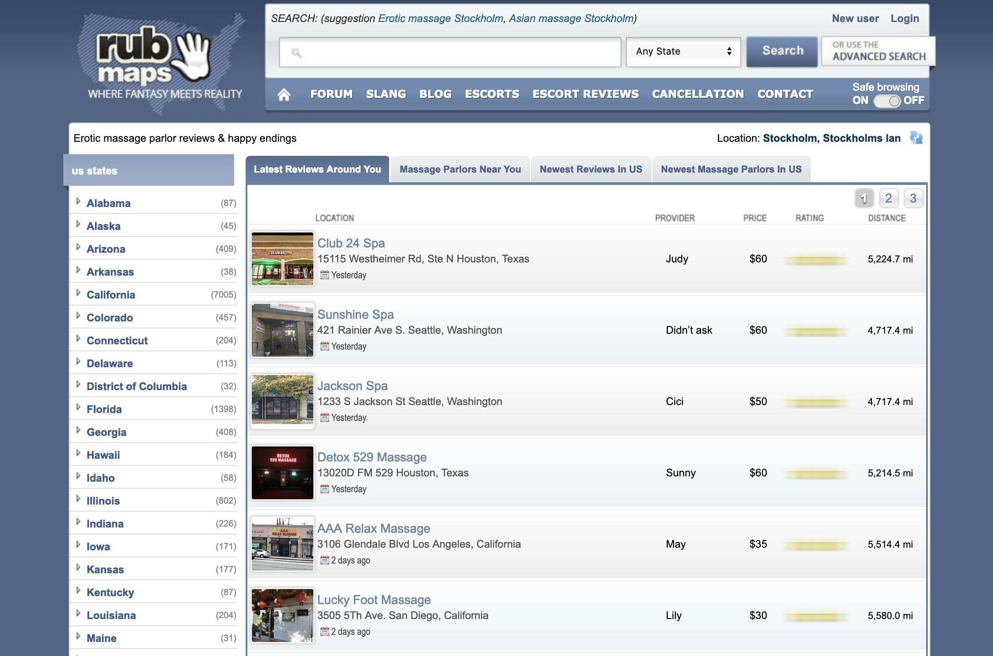Open the ESCORT REVIEWS menu item
Screen dimensions: 993x656
point(585,94)
